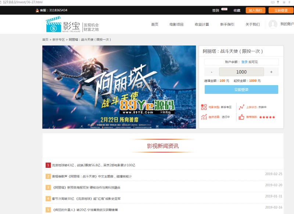Click the key icon in the address bar
The width and height of the screenshot is (294, 214).
[278, 2]
